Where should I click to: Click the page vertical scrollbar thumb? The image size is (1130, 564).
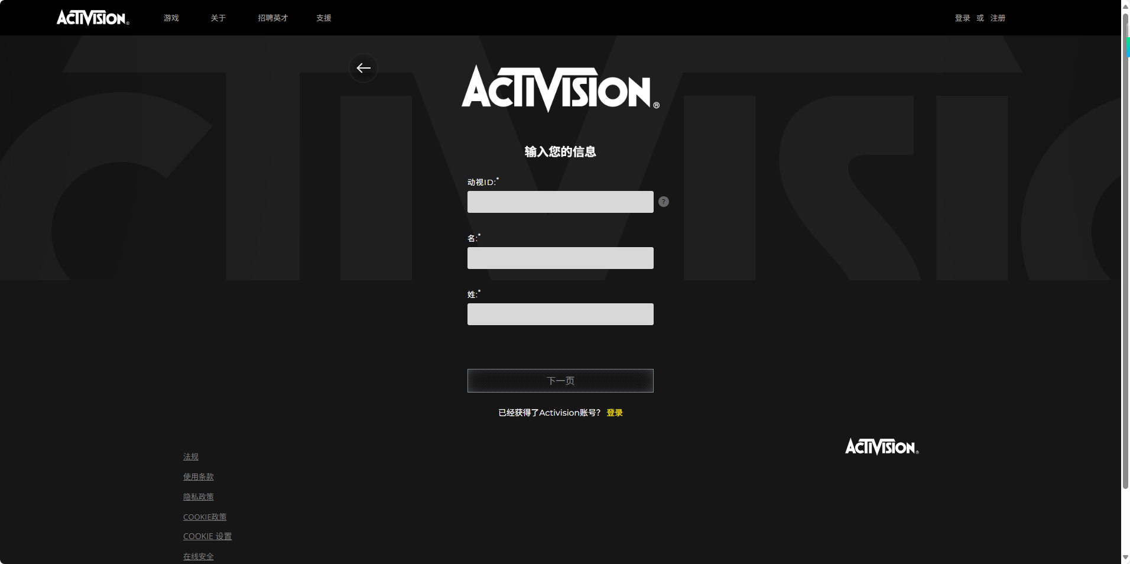tap(1125, 251)
